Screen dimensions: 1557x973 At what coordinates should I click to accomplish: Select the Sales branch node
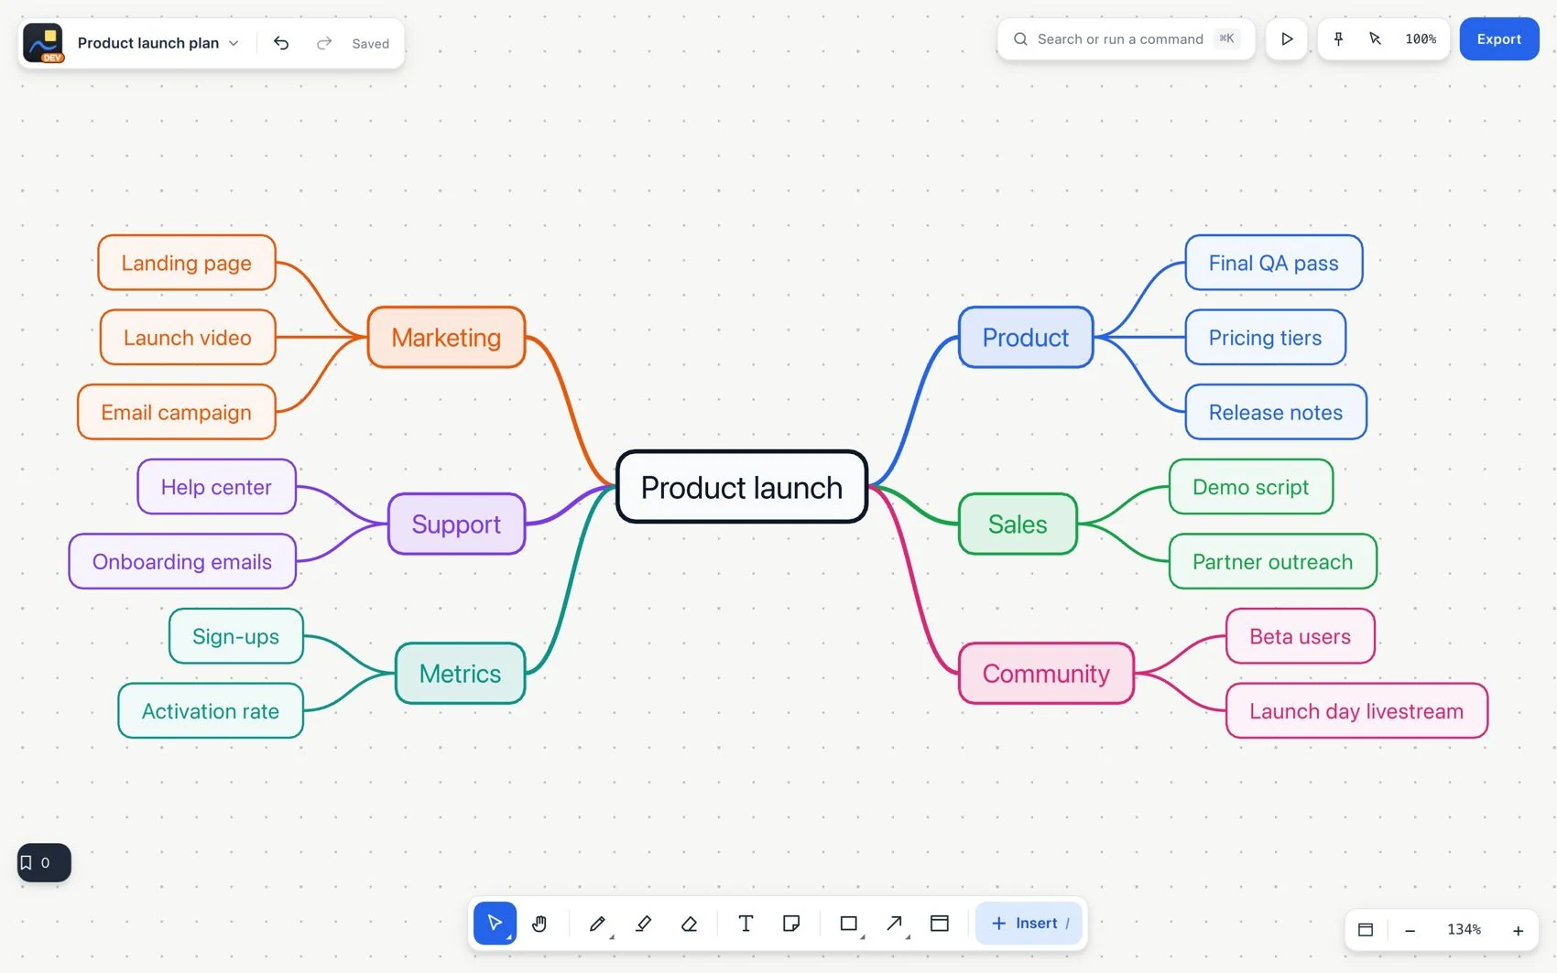(1018, 524)
